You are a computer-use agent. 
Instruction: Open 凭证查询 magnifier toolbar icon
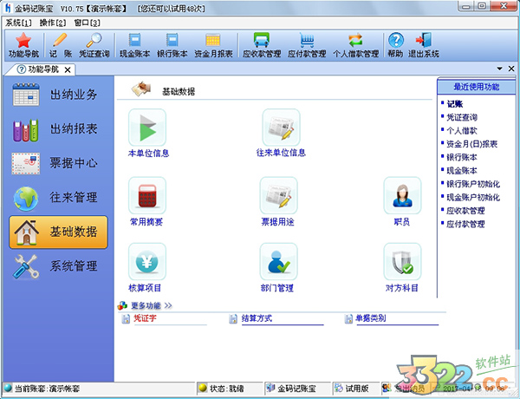94,45
